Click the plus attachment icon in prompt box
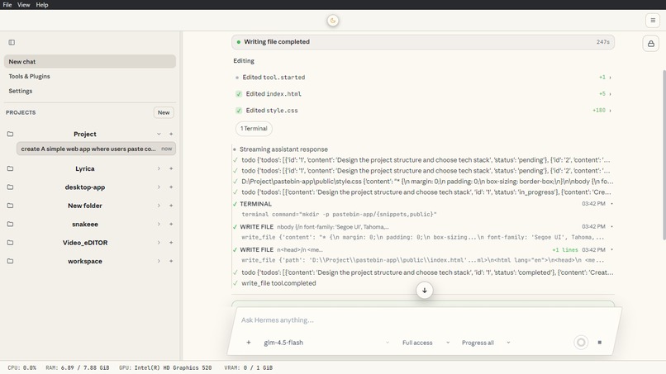This screenshot has height=374, width=666. pos(249,343)
